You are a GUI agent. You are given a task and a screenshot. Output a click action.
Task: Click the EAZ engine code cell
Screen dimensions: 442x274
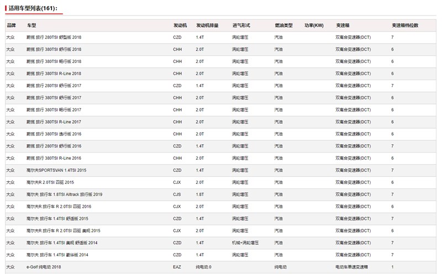coord(177,267)
